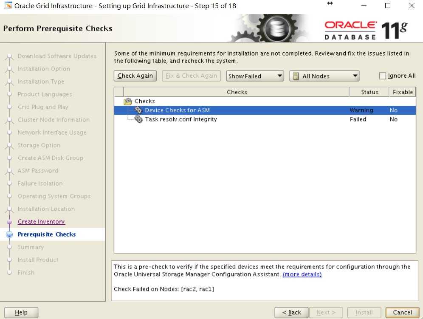Select Grid Plug and Play step

pyautogui.click(x=43, y=107)
